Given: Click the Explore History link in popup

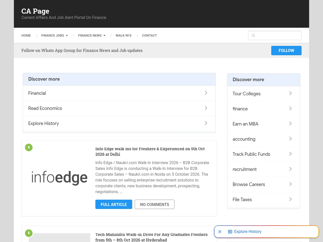Looking at the screenshot, I should pyautogui.click(x=248, y=232).
